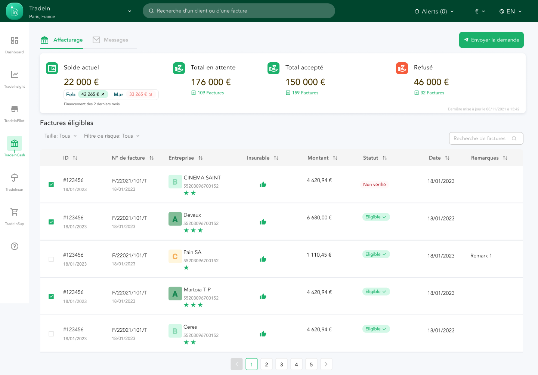Switch to the Messages tab
The image size is (538, 375).
coord(111,40)
